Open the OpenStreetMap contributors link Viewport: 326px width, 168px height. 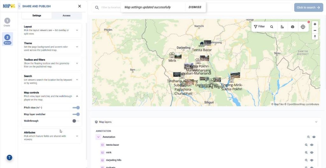(x=301, y=104)
